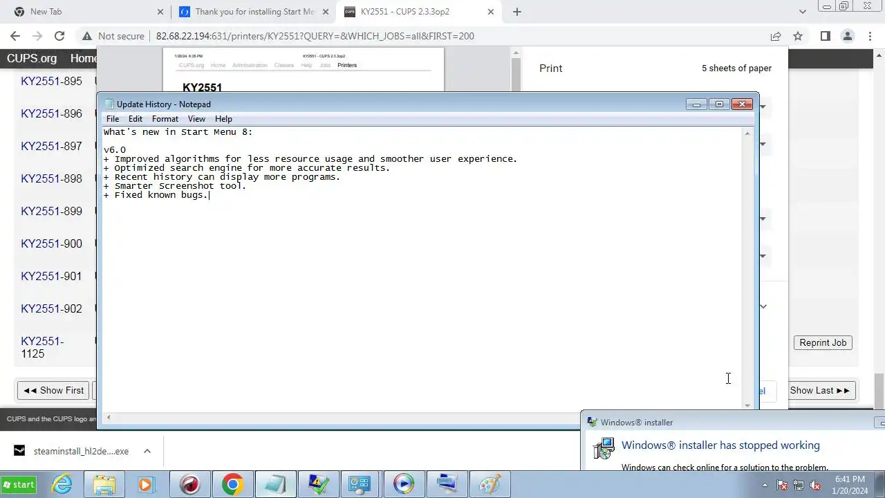
Task: Click 'Windows installer has stopped working' heading
Action: [720, 445]
